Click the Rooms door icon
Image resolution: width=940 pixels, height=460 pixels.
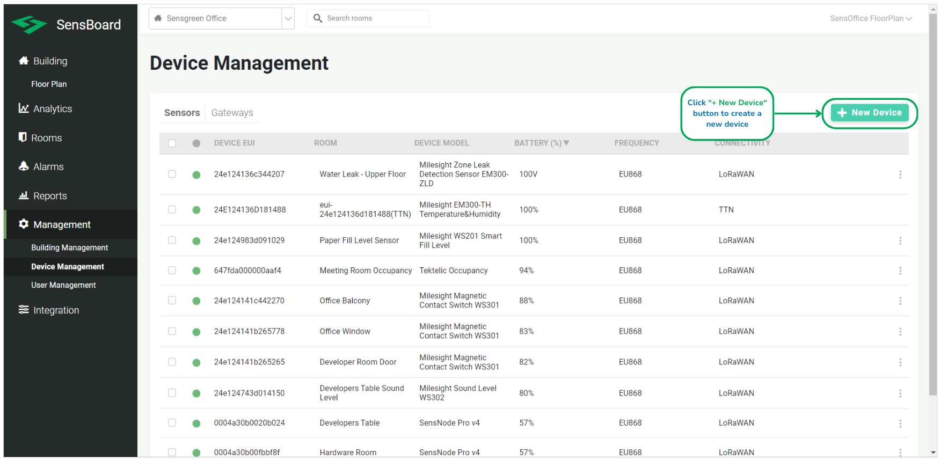(x=23, y=137)
